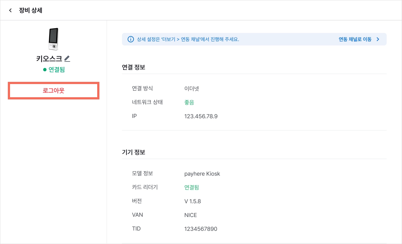Screen dimensions: 402x244
Task: Click the payhere Kiosk model value
Action: click(202, 174)
